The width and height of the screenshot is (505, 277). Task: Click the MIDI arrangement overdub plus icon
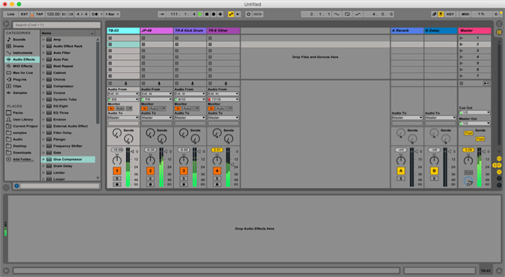point(220,14)
